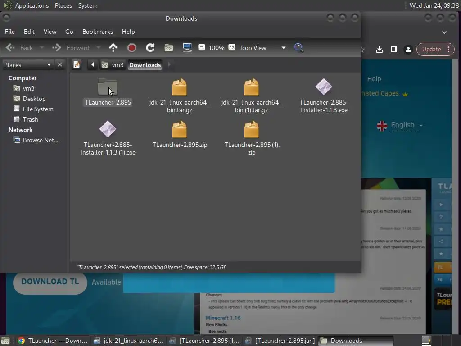This screenshot has width=461, height=346.
Task: Open Computer toolbar icon
Action: (187, 48)
